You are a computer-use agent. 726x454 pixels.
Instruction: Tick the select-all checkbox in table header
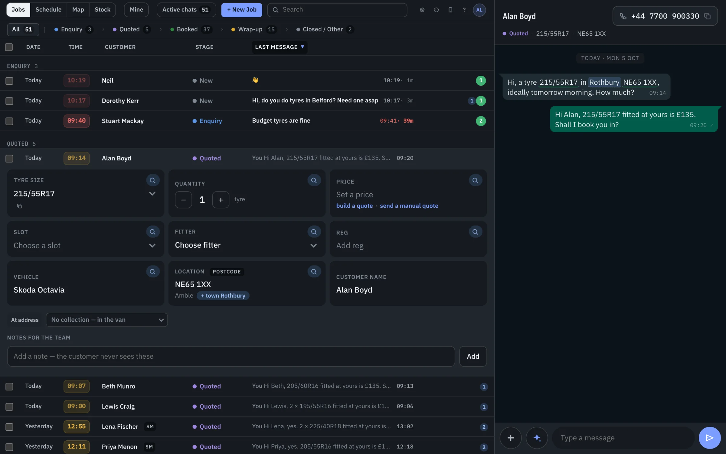9,47
